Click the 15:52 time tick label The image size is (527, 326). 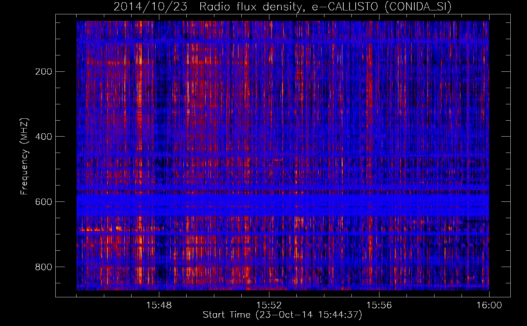pyautogui.click(x=269, y=305)
